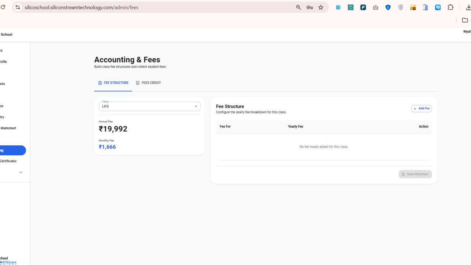The image size is (471, 265).
Task: Open the camera screenshot extension icon
Action: point(376,7)
